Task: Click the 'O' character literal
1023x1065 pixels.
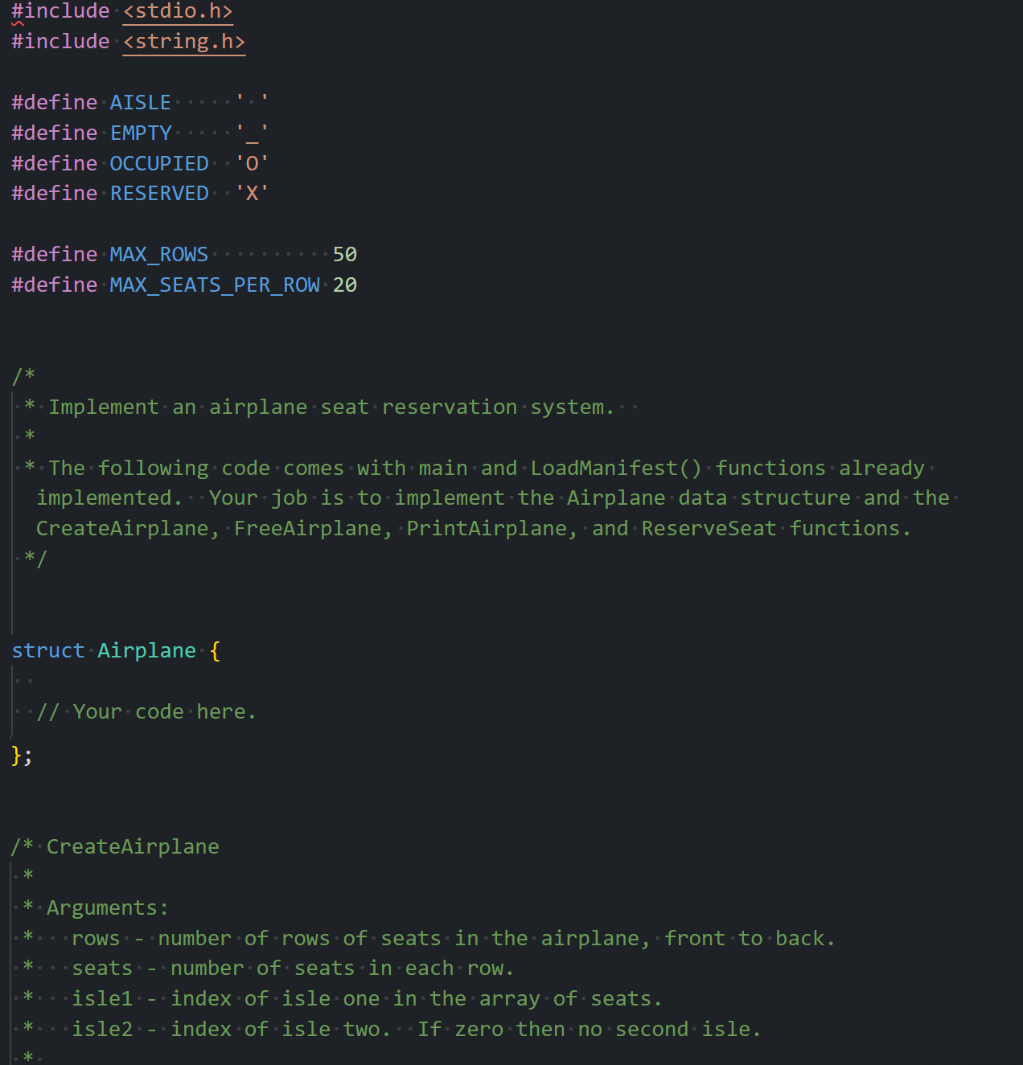Action: tap(252, 164)
